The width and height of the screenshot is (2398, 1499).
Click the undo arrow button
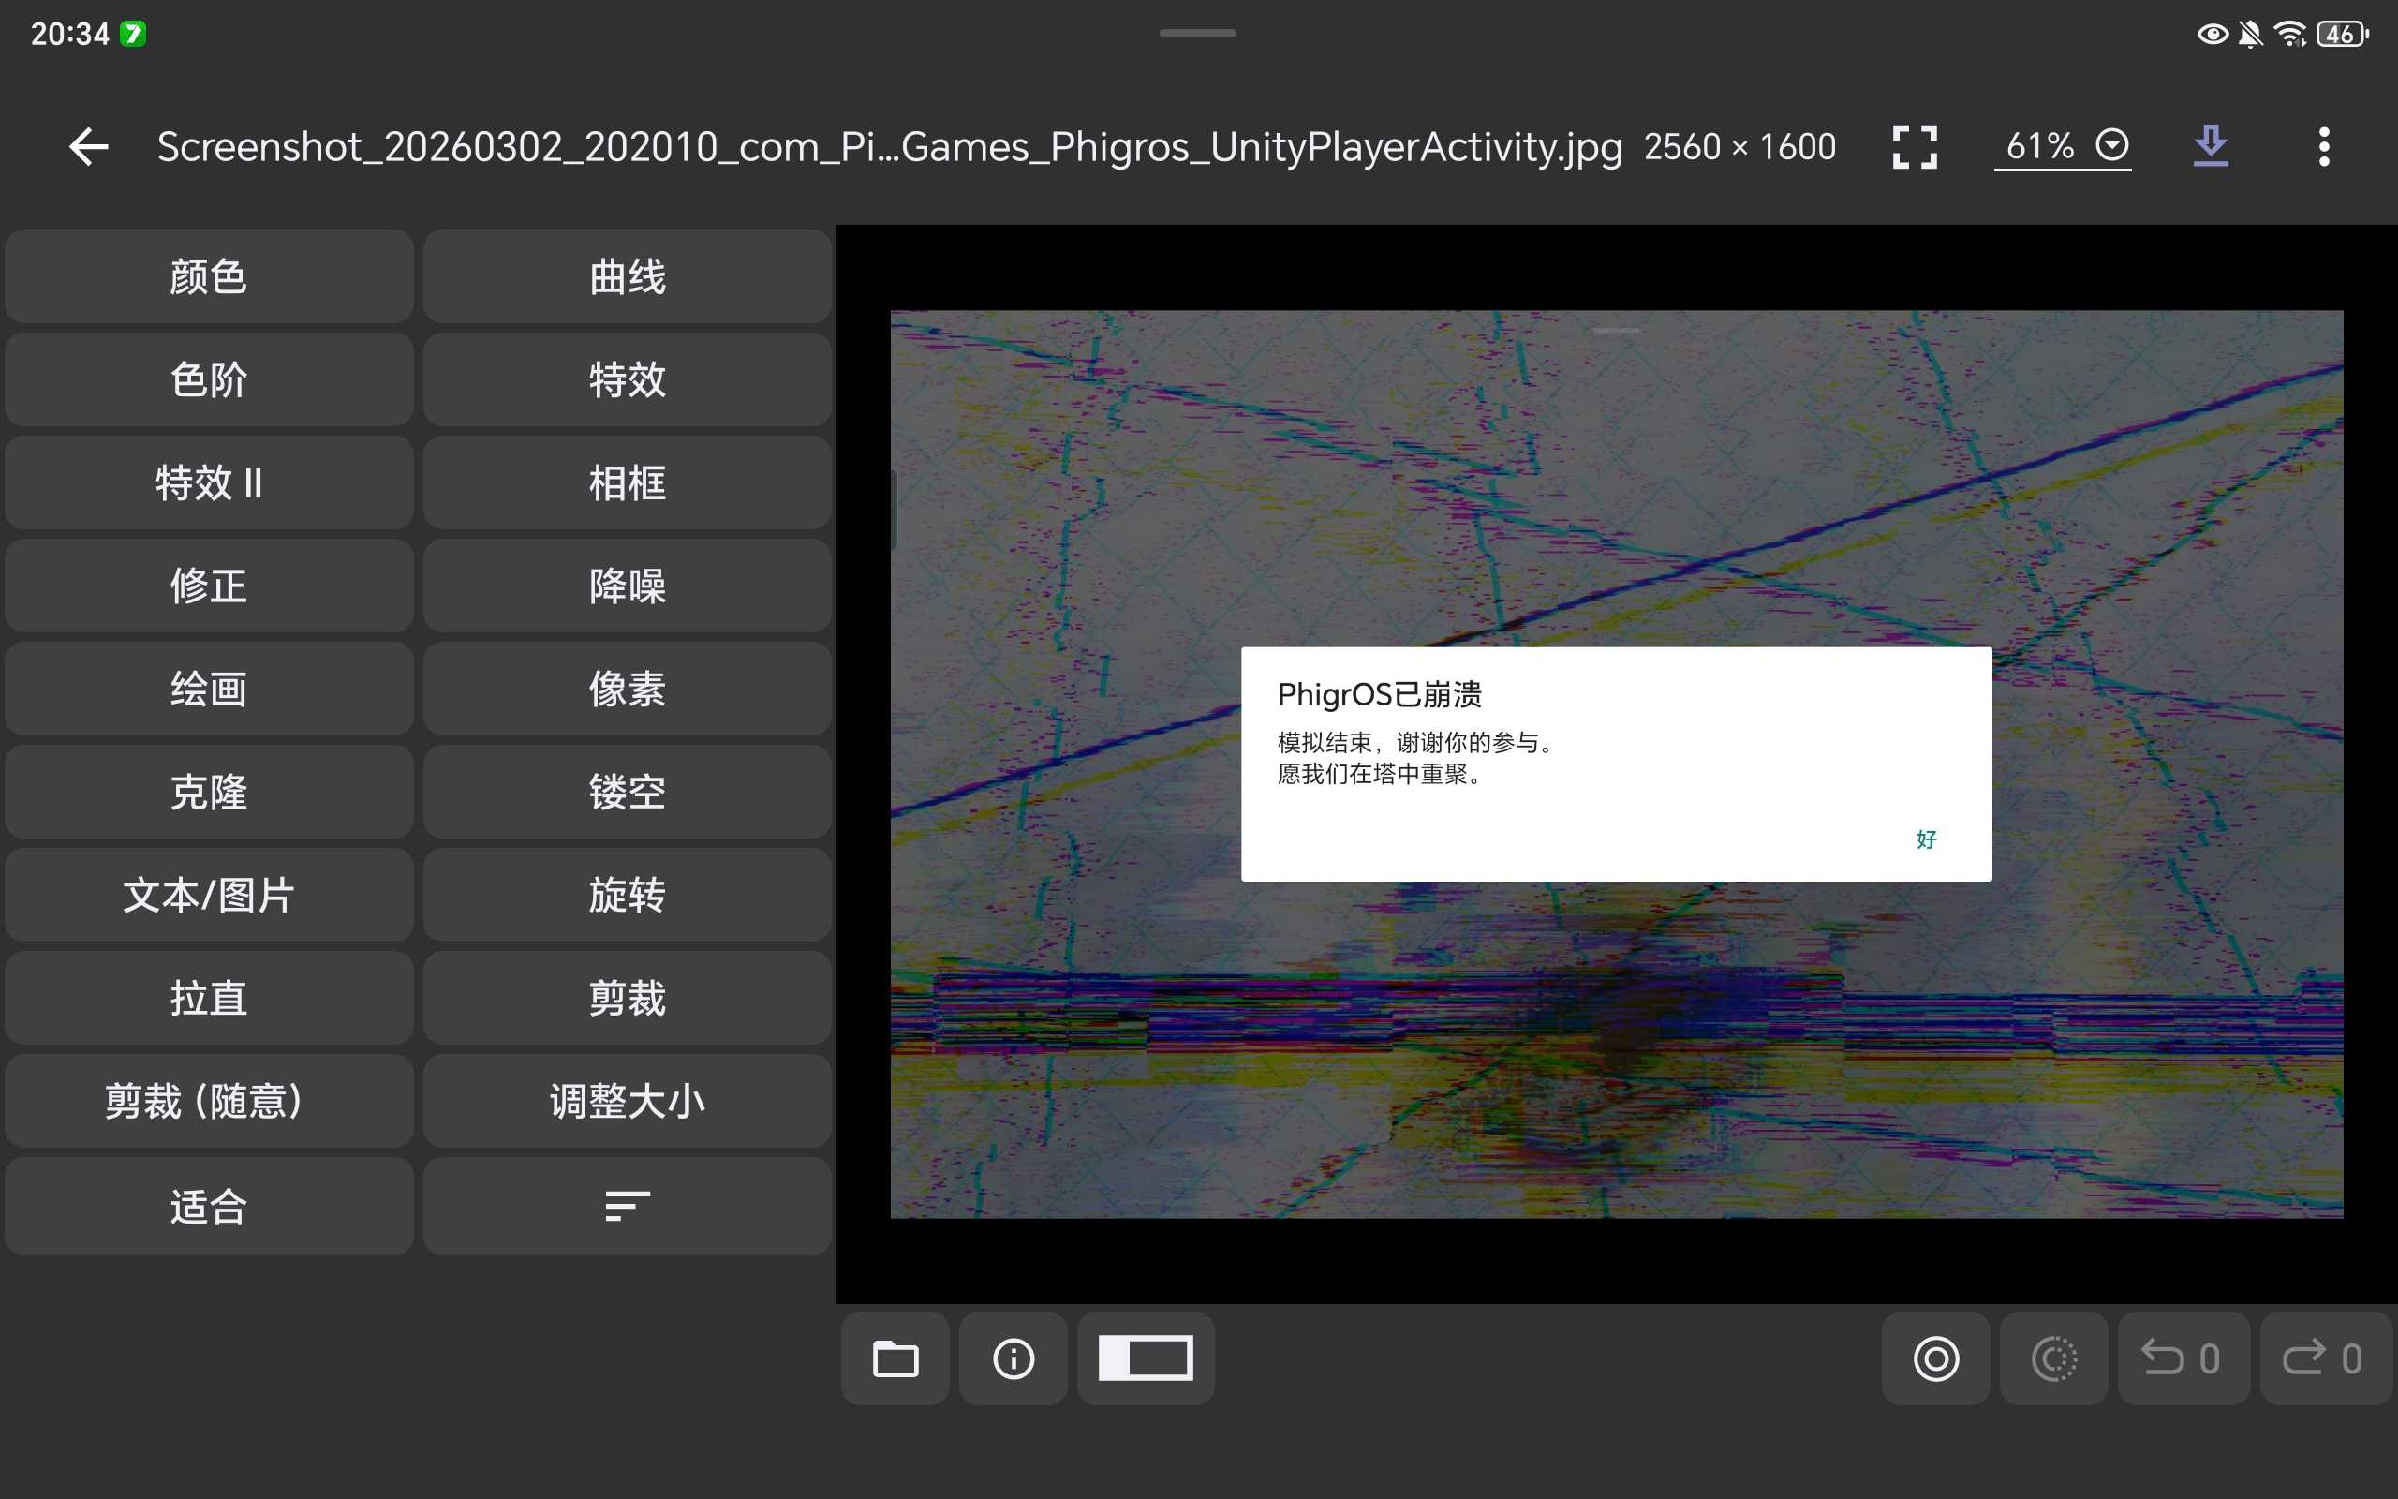click(x=2181, y=1358)
